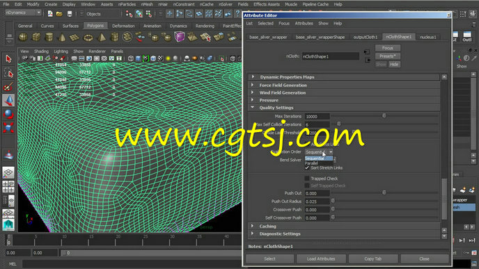
Task: Toggle the Sort Stretch Links checkbox
Action: tap(307, 168)
